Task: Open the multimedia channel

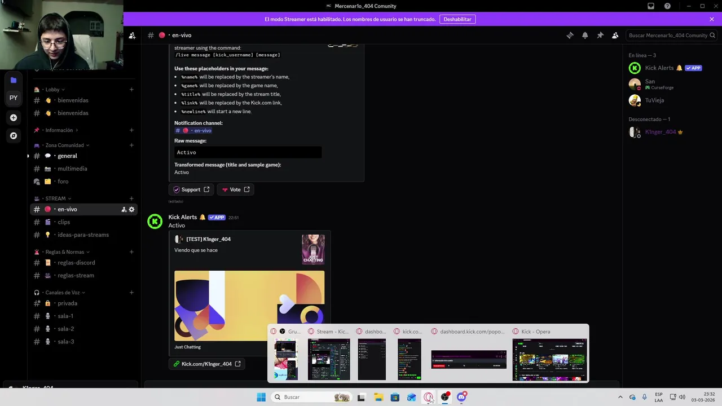Action: pos(83,169)
